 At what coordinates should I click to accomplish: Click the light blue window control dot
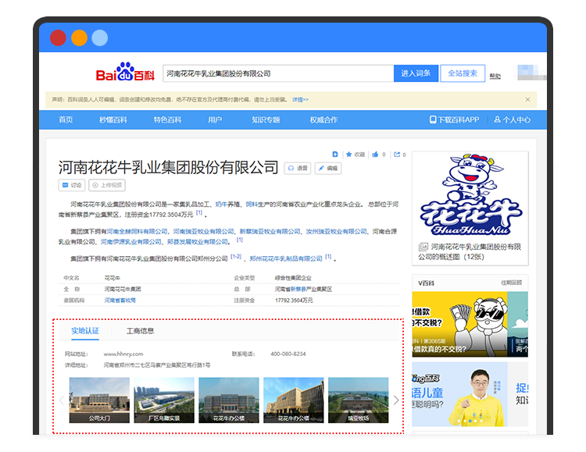[x=100, y=37]
